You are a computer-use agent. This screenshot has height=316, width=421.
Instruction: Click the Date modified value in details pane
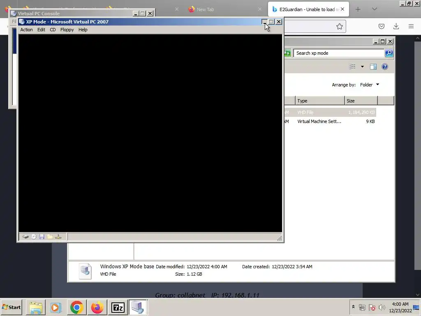207,267
